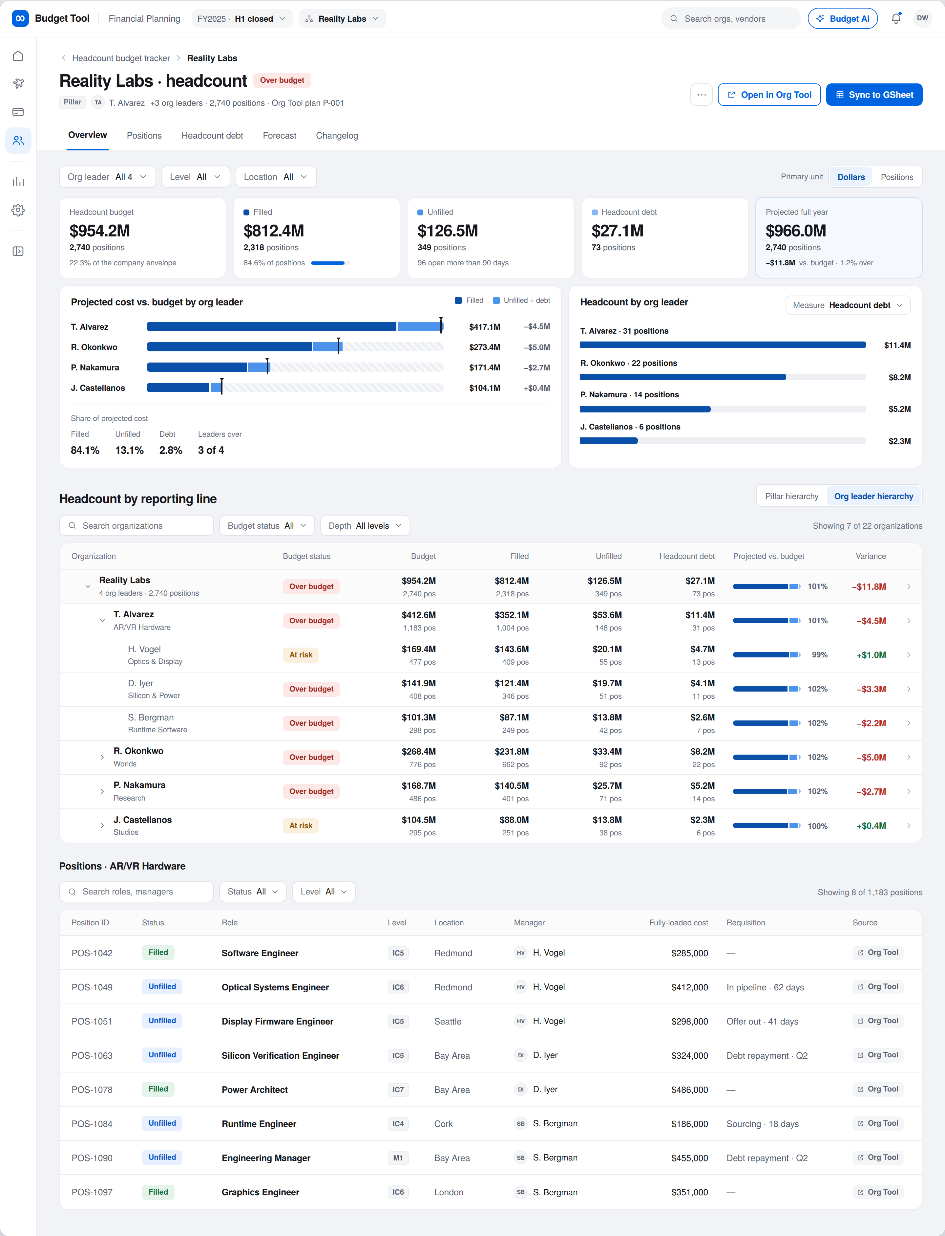
Task: Click Open in Org Tool button
Action: [769, 95]
